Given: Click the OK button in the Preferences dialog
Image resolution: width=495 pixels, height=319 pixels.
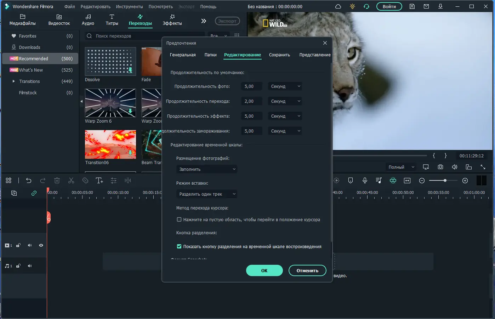Looking at the screenshot, I should [x=264, y=270].
